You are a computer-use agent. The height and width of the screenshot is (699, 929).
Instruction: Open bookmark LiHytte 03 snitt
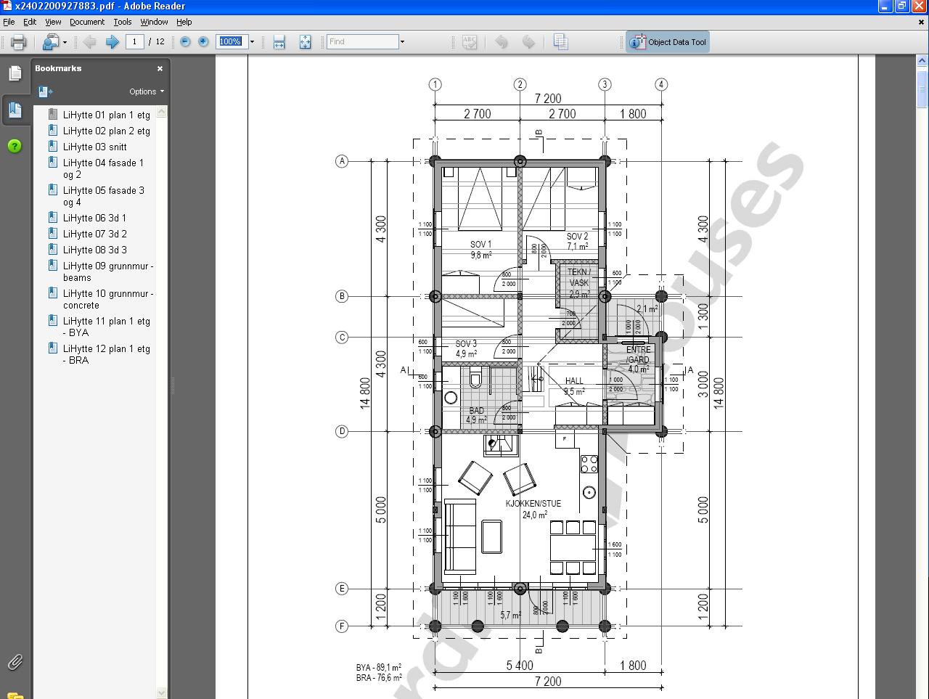[94, 147]
